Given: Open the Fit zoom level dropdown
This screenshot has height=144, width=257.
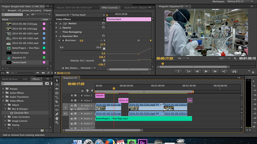Looking at the screenshot, I should [183, 58].
